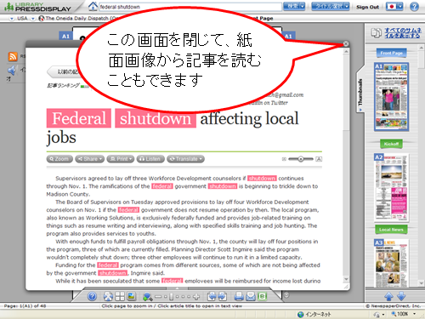Open the Japan flag language dropdown
This screenshot has width=425, height=319.
394,6
